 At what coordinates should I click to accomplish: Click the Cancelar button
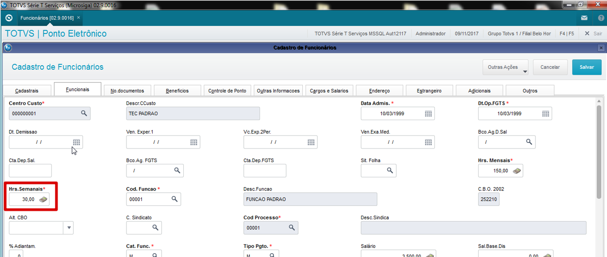click(x=550, y=67)
